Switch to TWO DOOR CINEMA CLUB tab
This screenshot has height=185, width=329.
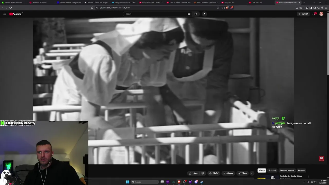151,3
